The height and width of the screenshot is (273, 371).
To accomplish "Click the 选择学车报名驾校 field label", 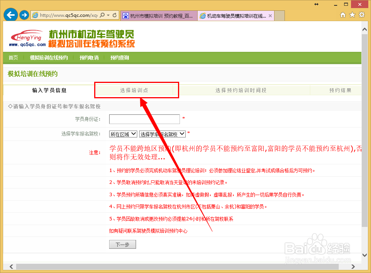I will [81, 134].
